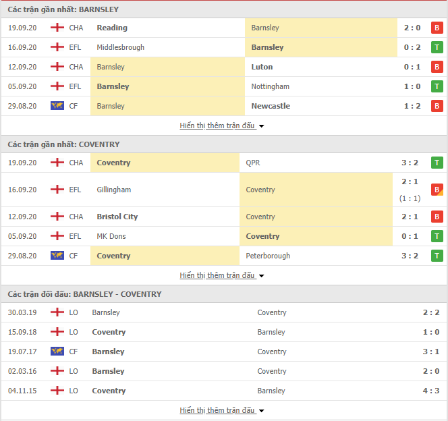Image resolution: width=448 pixels, height=421 pixels.
Task: Click the green T badge for Middlesbrough match
Action: (x=437, y=47)
